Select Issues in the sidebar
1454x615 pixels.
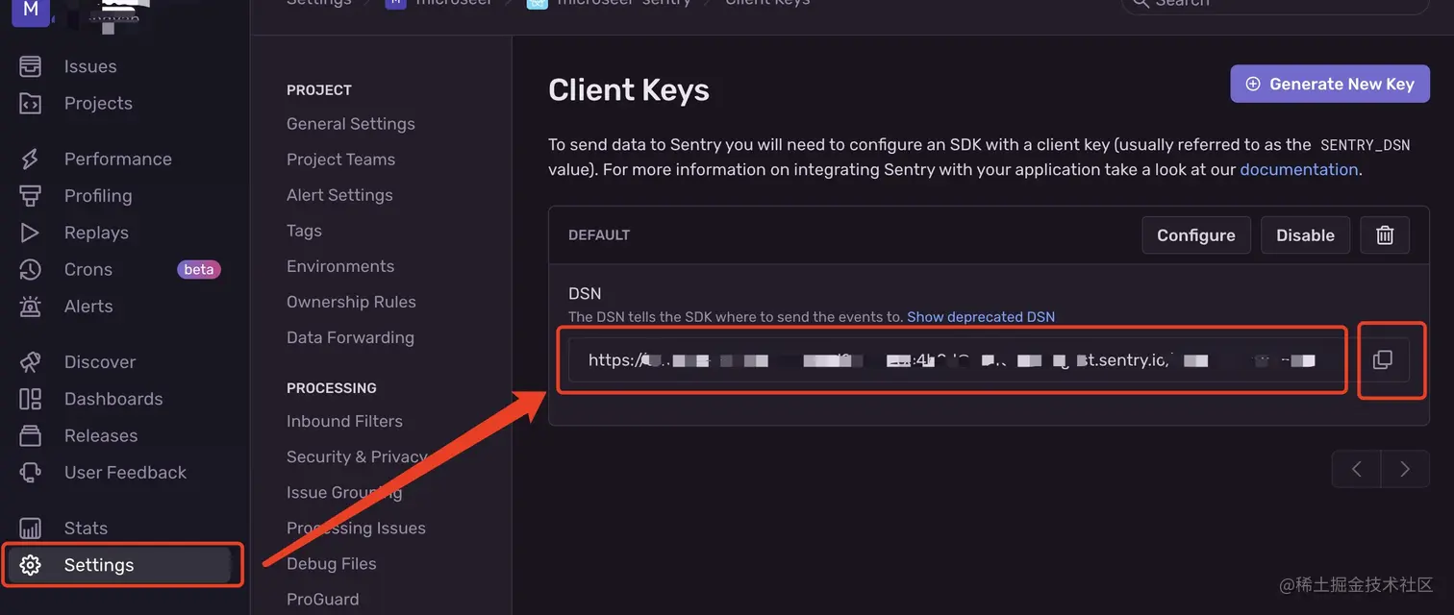[x=90, y=66]
